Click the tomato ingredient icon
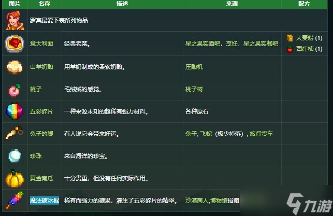Image resolution: width=333 pixels, height=216 pixels. click(x=289, y=49)
